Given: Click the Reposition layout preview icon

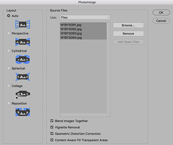Looking at the screenshot, I should click(23, 112).
